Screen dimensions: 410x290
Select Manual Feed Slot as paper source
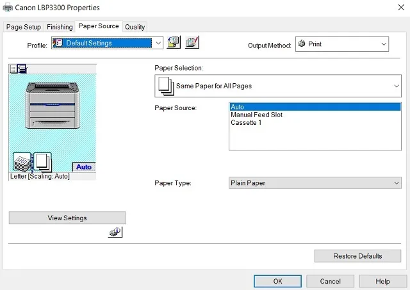pyautogui.click(x=256, y=115)
